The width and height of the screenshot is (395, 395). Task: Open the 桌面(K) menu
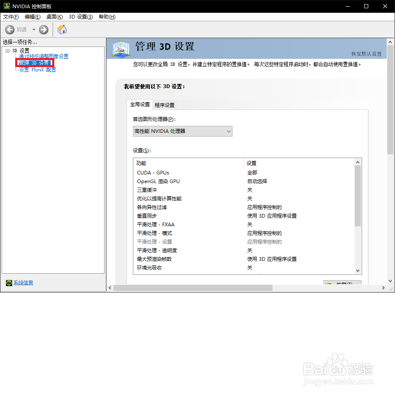(54, 17)
